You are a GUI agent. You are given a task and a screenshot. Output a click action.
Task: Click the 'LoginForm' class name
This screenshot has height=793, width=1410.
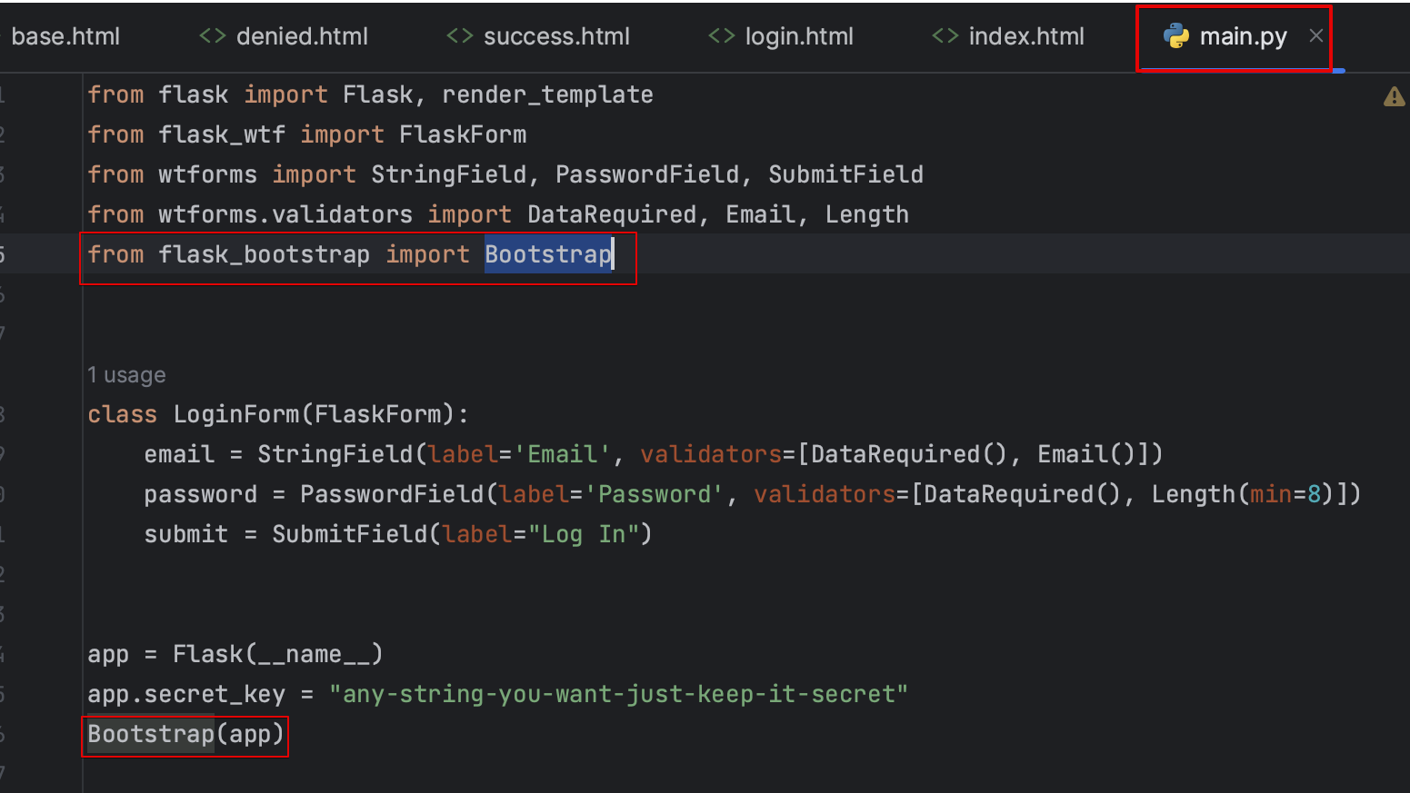235,414
